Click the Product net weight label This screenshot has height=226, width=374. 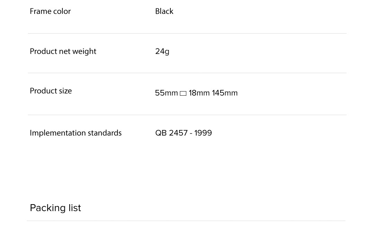[x=63, y=51]
